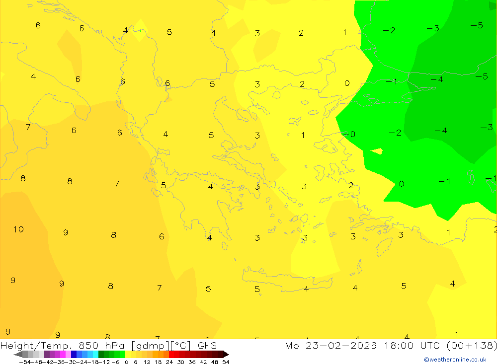Click the '-54' legend scale label
The width and height of the screenshot is (497, 364).
point(25,362)
